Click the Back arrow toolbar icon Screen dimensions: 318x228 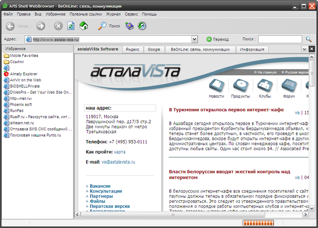(x=10, y=26)
